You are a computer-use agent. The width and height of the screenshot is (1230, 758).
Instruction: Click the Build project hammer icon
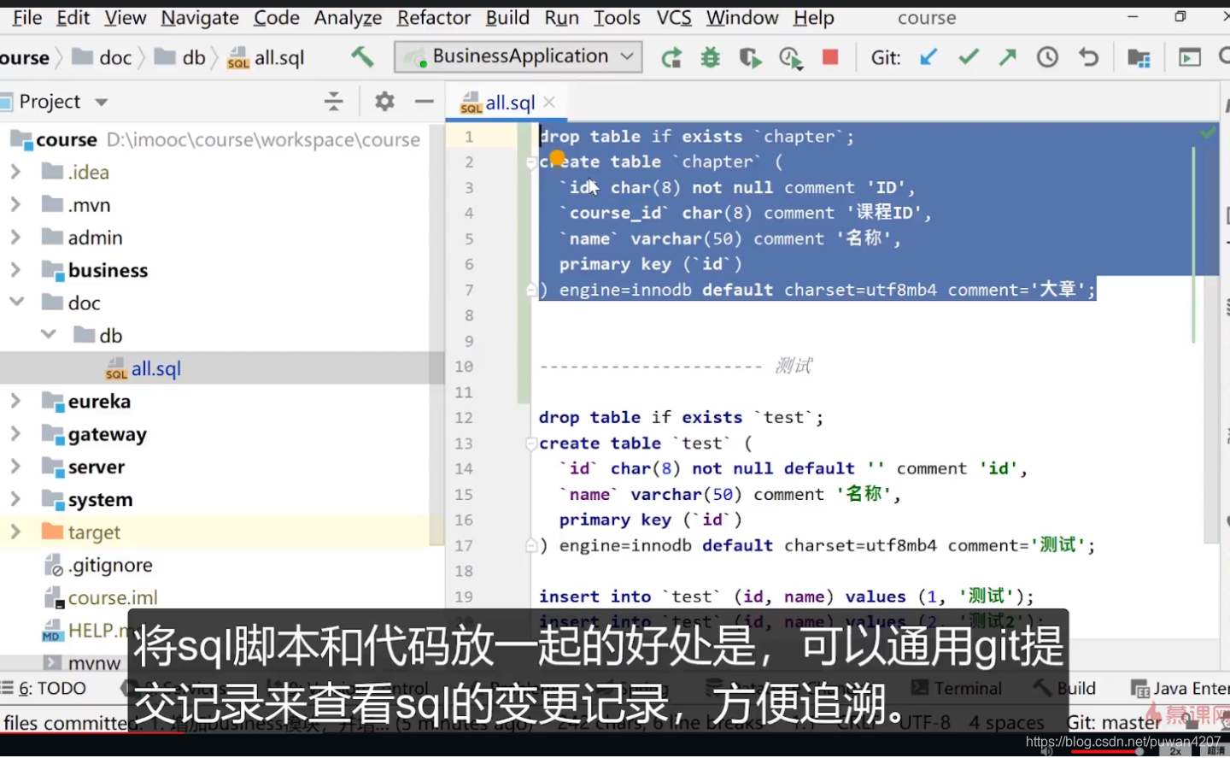coord(362,56)
